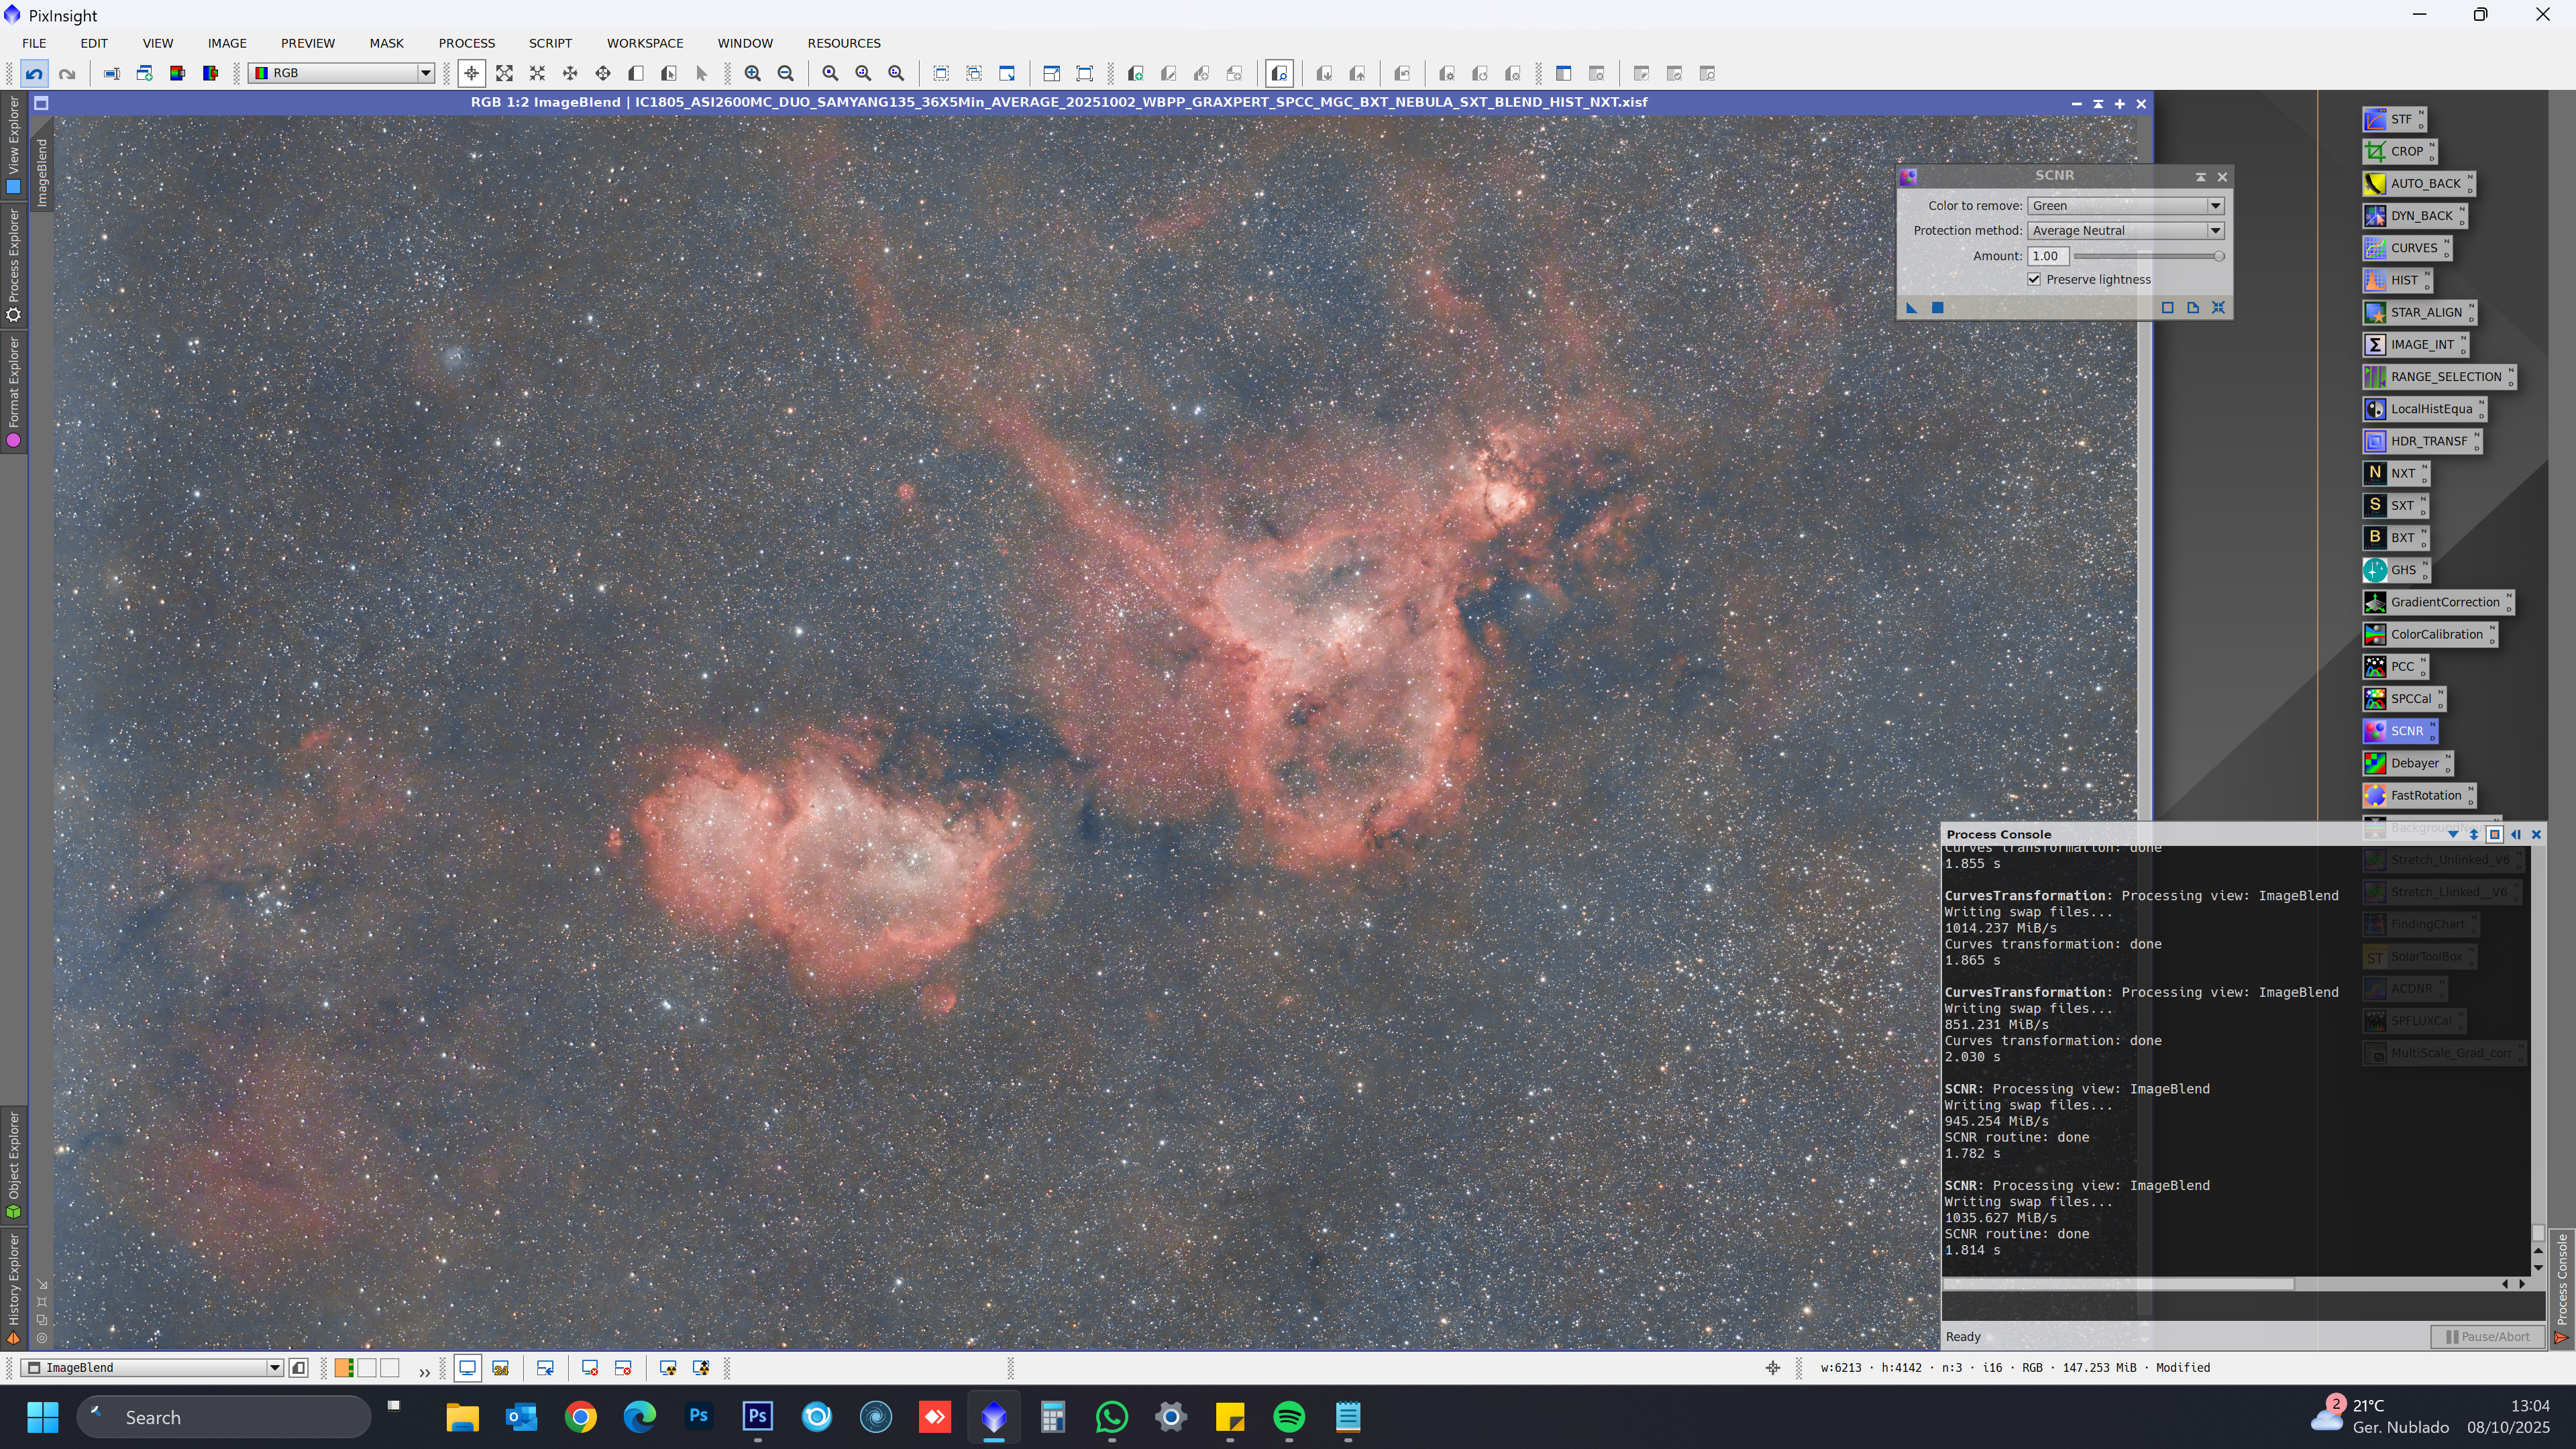This screenshot has width=2576, height=1449.
Task: Open the SCRIPT menu
Action: coord(550,43)
